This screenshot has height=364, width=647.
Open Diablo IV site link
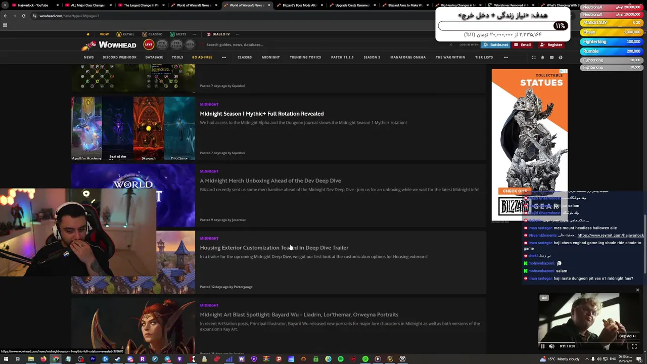point(218,34)
